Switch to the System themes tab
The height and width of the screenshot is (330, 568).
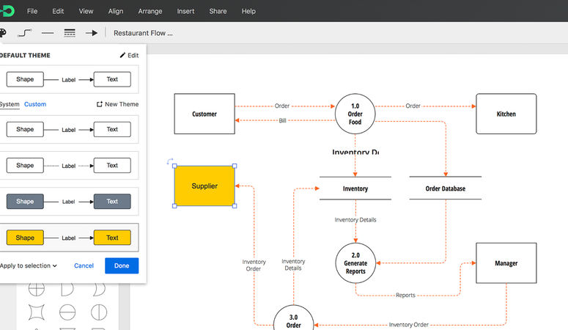(x=10, y=104)
